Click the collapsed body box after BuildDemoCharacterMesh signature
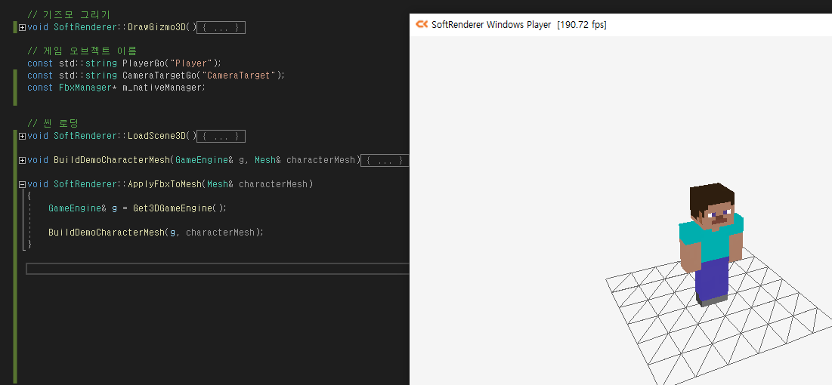 (385, 160)
